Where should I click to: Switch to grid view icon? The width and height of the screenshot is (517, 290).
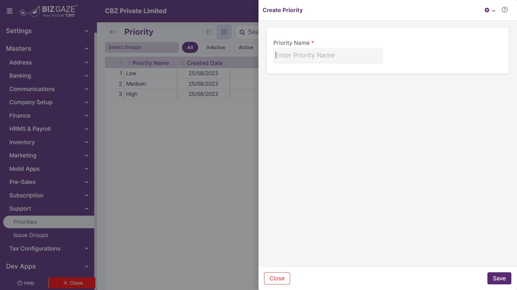coord(224,32)
